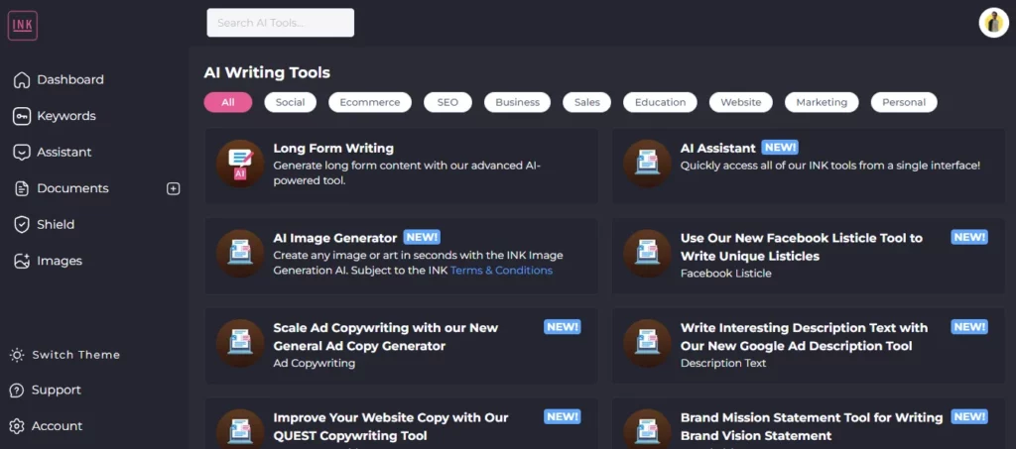Screen dimensions: 1016x449
Task: Open AI Image Generator title
Action: pyautogui.click(x=335, y=238)
